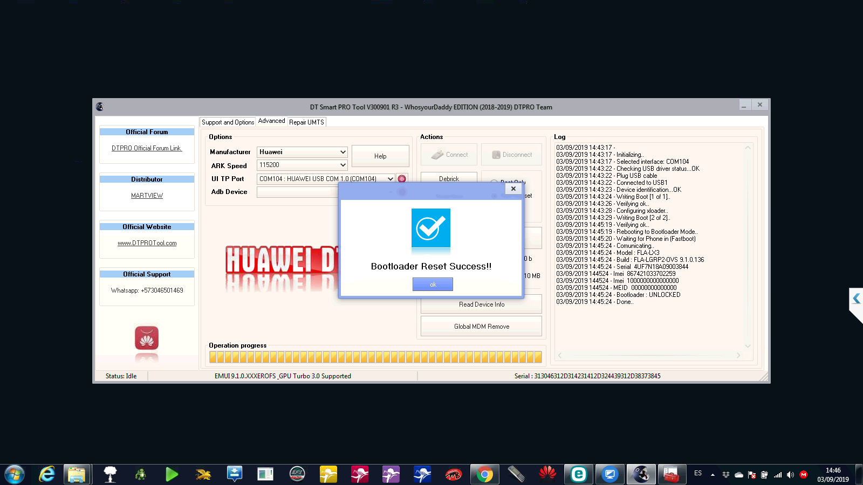Image resolution: width=863 pixels, height=485 pixels.
Task: Click the 'Model : FLA-LX3' log line
Action: (608, 253)
